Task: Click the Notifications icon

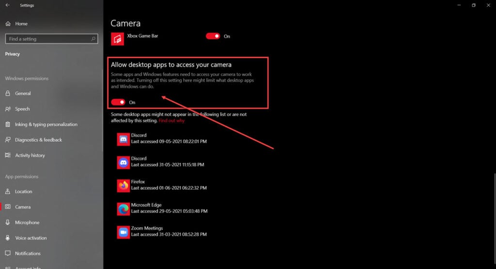Action: 8,253
